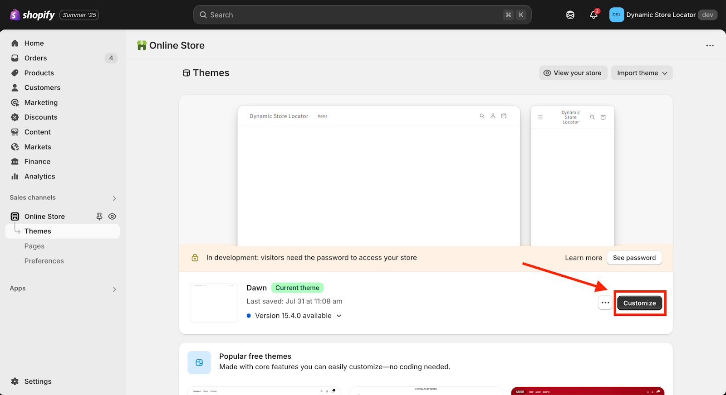Open hamburger menu in mobile preview
Viewport: 726px width, 395px height.
pos(540,117)
